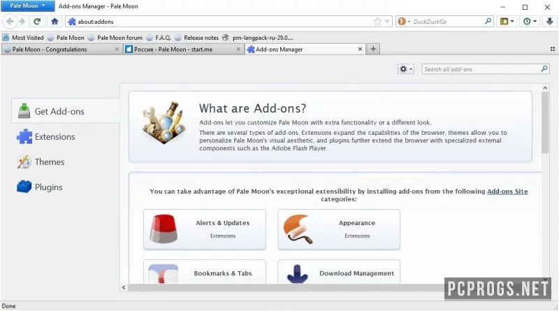
Task: Open the Download Management category
Action: 339,272
